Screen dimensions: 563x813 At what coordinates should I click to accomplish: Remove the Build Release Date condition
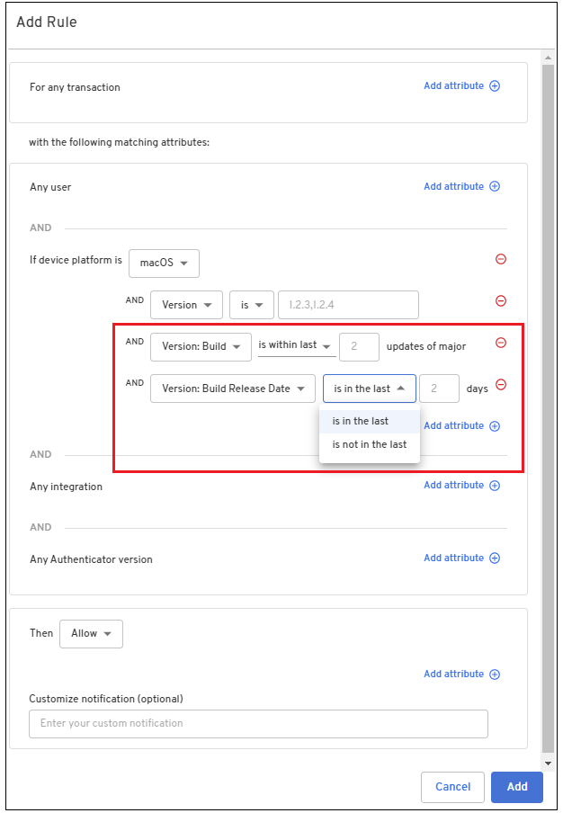[501, 385]
